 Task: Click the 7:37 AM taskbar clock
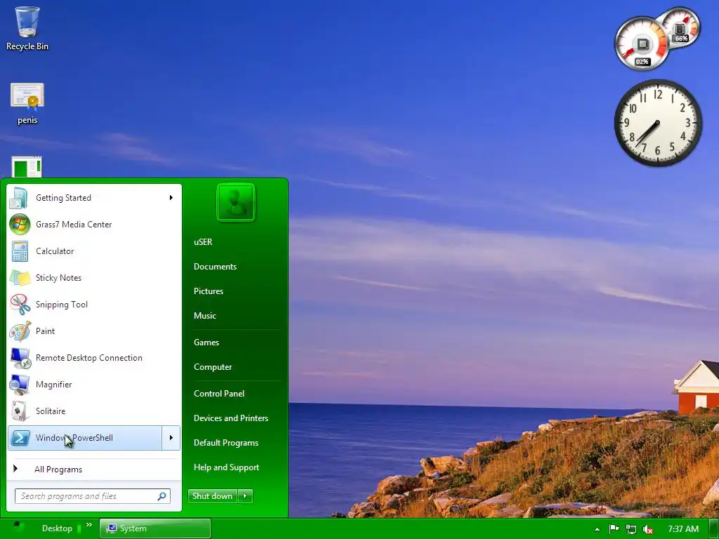[683, 529]
